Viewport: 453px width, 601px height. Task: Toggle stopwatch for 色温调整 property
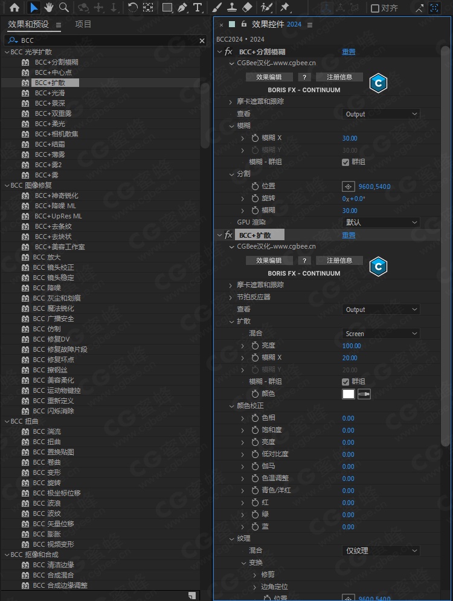(255, 479)
